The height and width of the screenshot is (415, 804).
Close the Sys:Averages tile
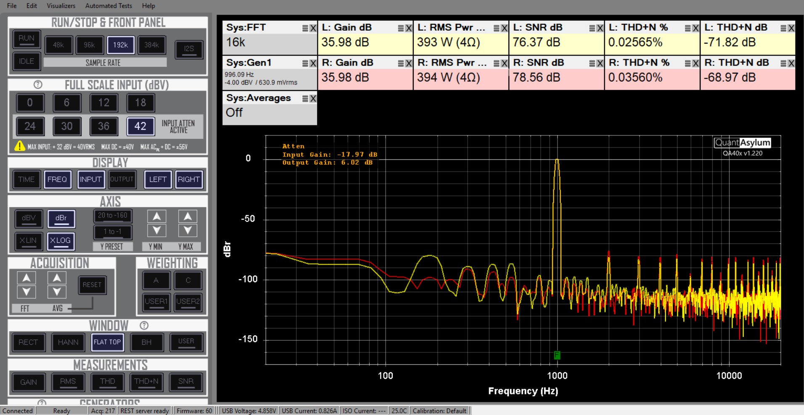pos(313,98)
